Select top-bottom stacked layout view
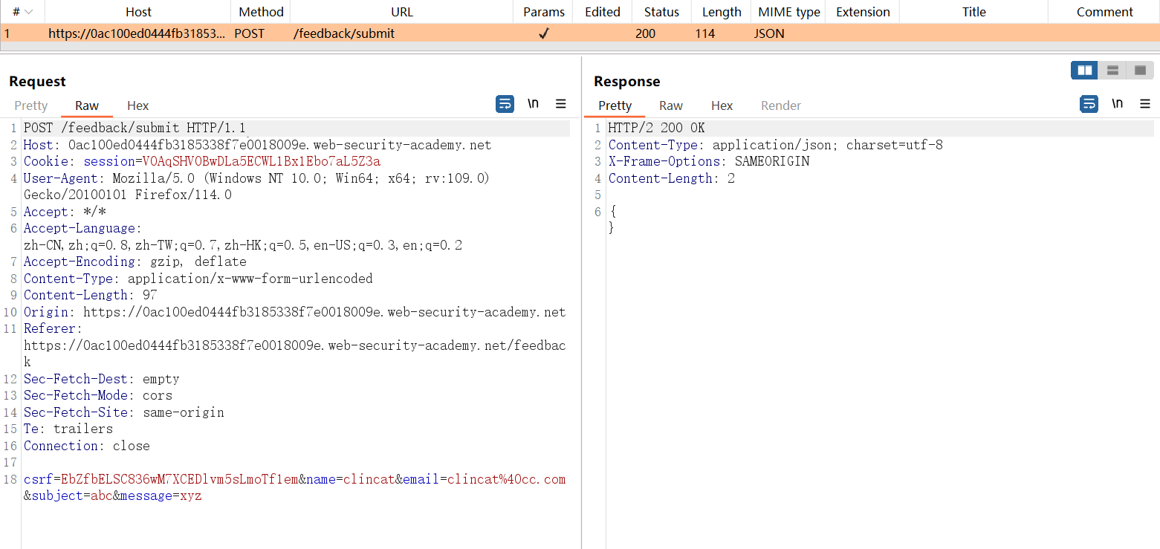 click(x=1112, y=71)
